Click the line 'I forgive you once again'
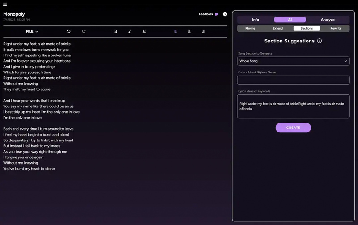Image resolution: width=358 pixels, height=225 pixels. point(23,157)
